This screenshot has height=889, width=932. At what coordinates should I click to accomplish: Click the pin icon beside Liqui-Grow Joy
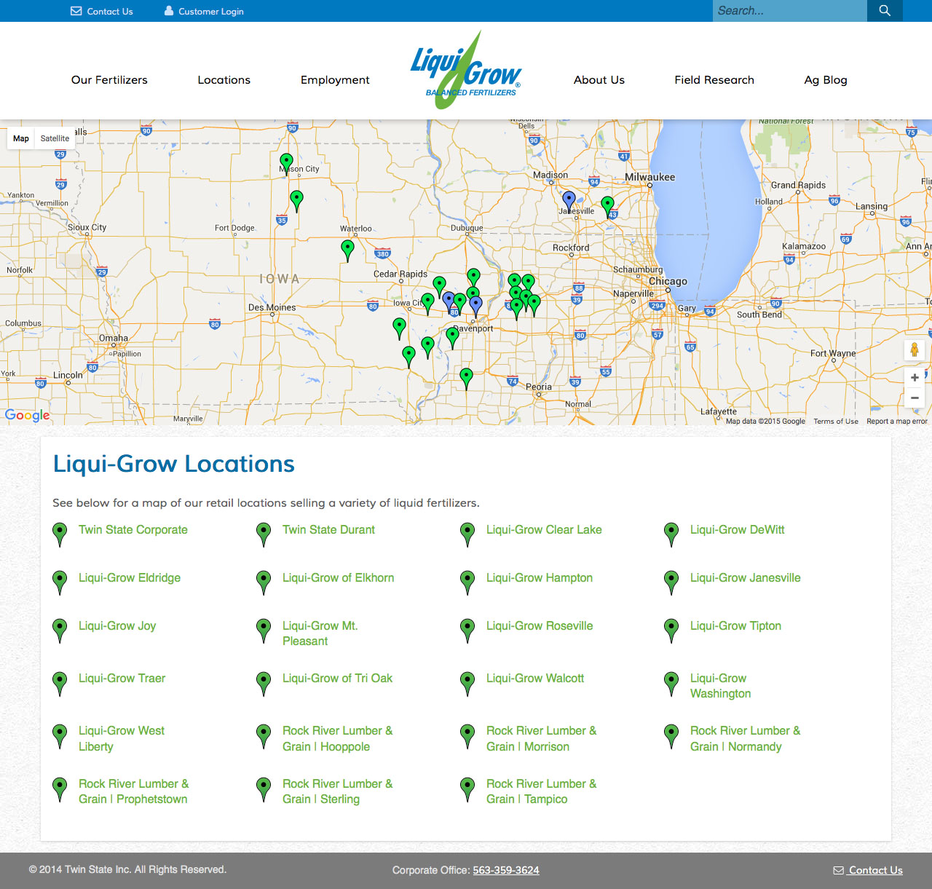pos(60,631)
